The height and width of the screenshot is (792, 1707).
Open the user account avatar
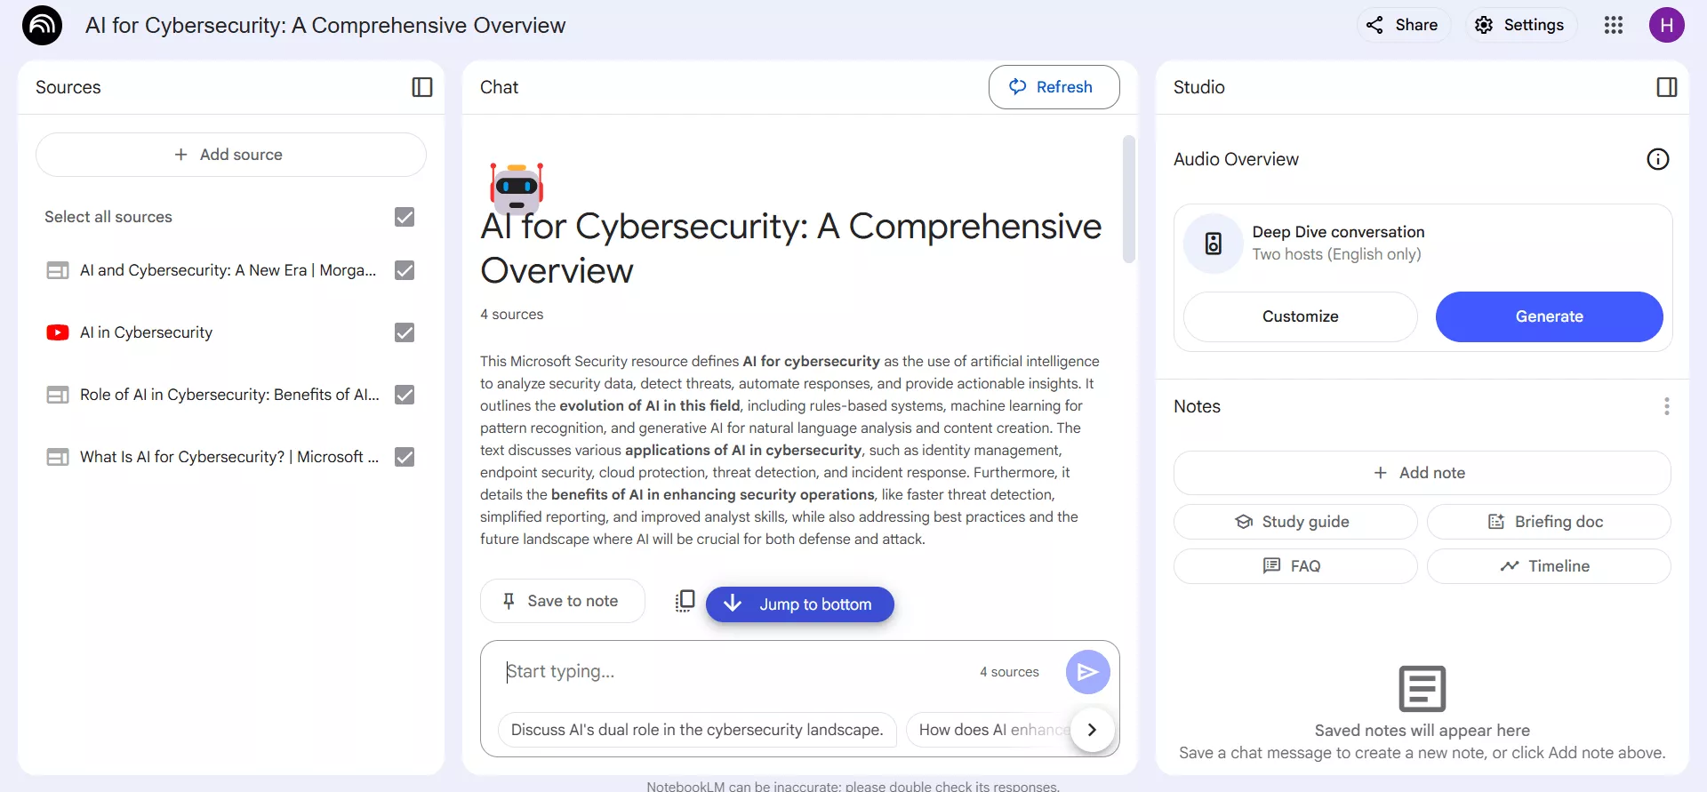click(x=1666, y=25)
